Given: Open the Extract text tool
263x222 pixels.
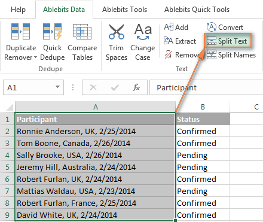Looking at the screenshot, I should click(180, 41).
